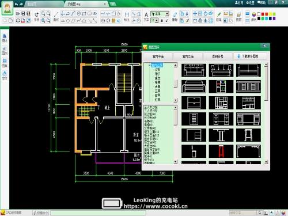
Task: Click the print icon in toolbar
Action: point(18,20)
